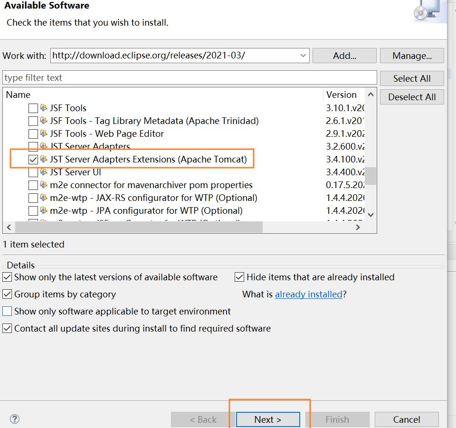Click the JSF Tools Web Page Editor icon
The image size is (456, 428).
[x=43, y=133]
